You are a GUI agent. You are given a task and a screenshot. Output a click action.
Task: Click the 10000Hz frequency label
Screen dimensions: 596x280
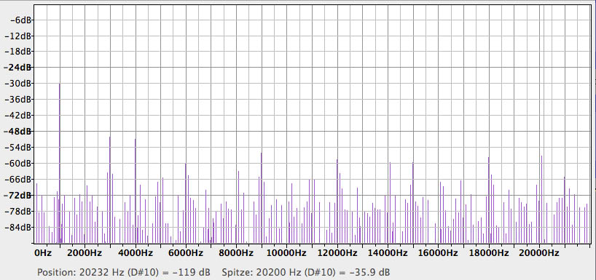click(x=286, y=252)
